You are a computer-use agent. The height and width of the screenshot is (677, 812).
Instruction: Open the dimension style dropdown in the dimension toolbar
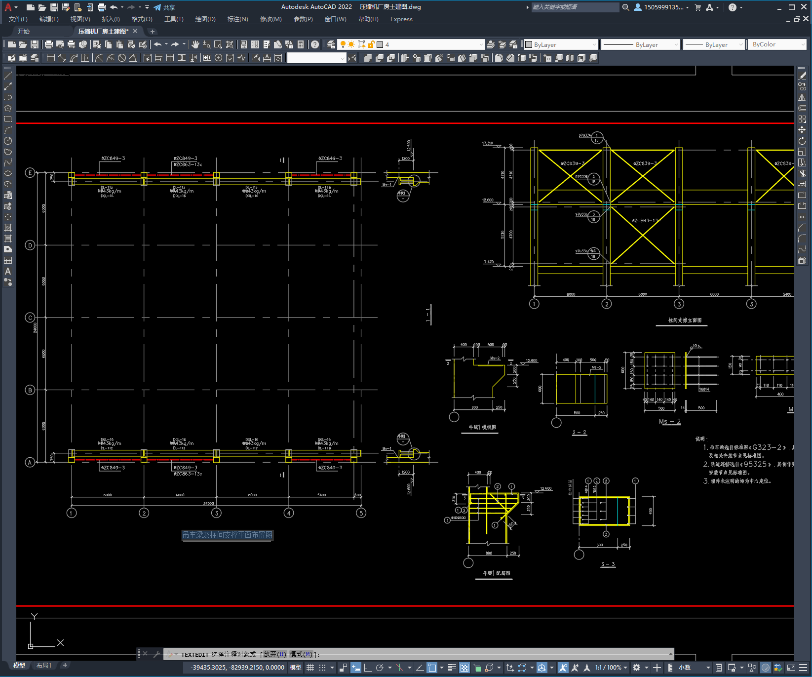click(x=316, y=58)
